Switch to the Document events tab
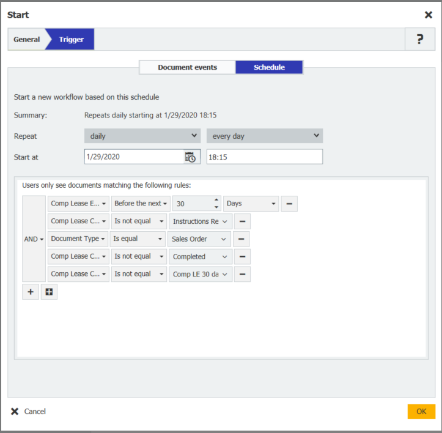This screenshot has width=442, height=433. [x=187, y=67]
